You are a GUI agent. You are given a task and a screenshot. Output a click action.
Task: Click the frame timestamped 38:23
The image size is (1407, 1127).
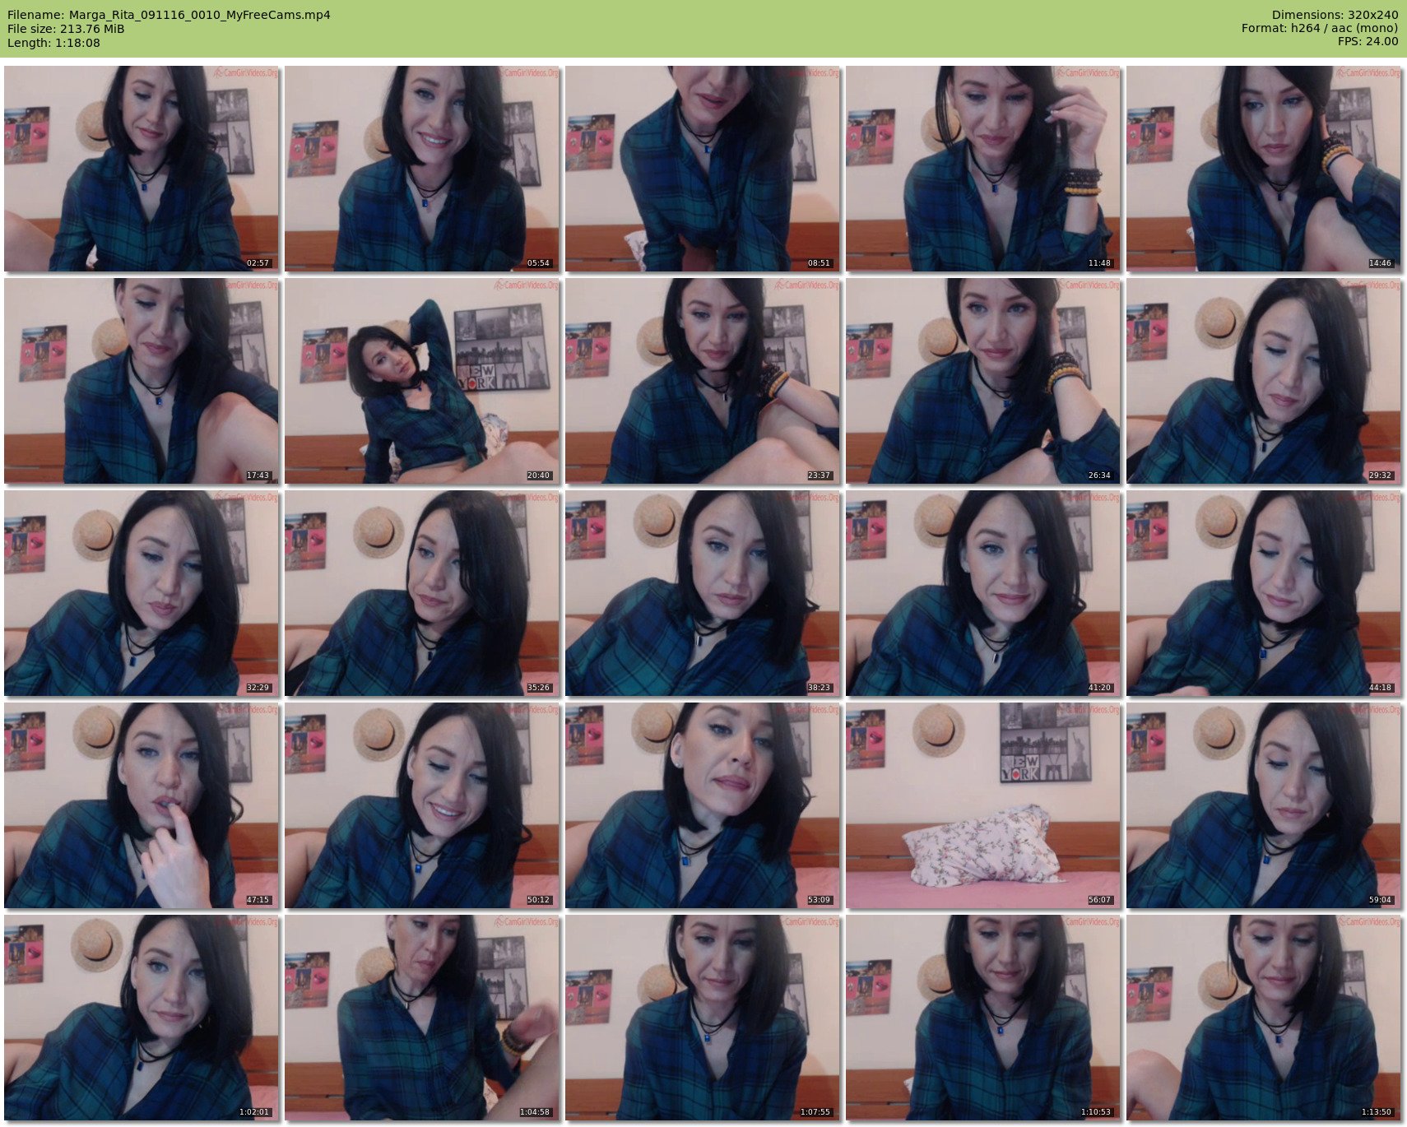[x=702, y=593]
